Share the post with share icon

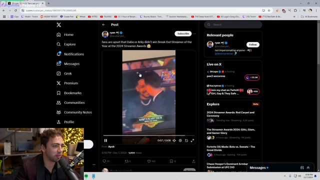point(193,161)
